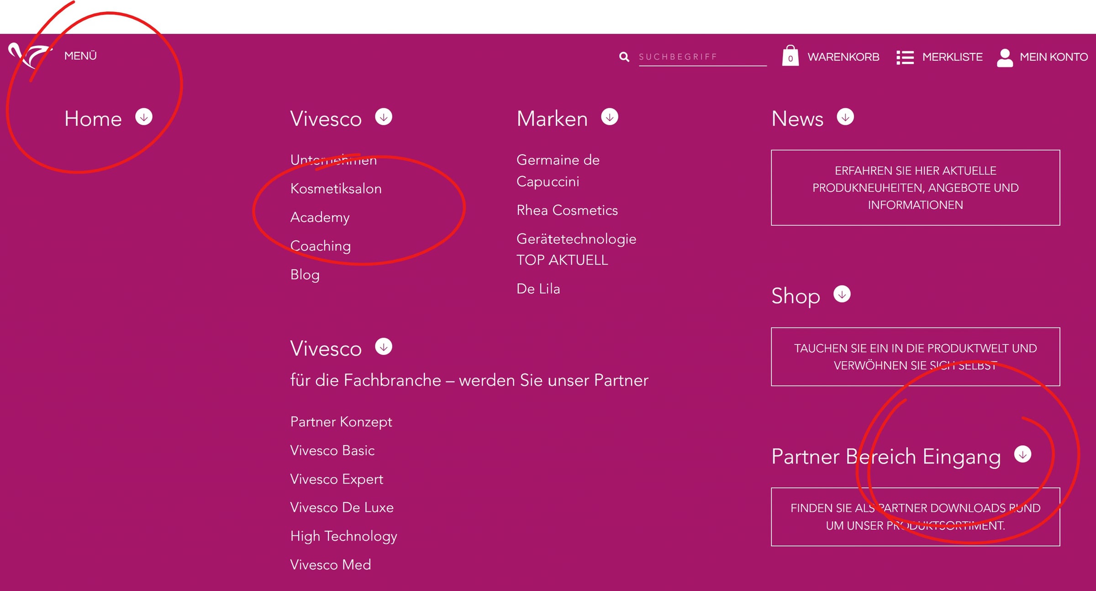Click 'für die Fachbranche – werden Sie unser Partner'
The height and width of the screenshot is (591, 1096).
pyautogui.click(x=469, y=380)
